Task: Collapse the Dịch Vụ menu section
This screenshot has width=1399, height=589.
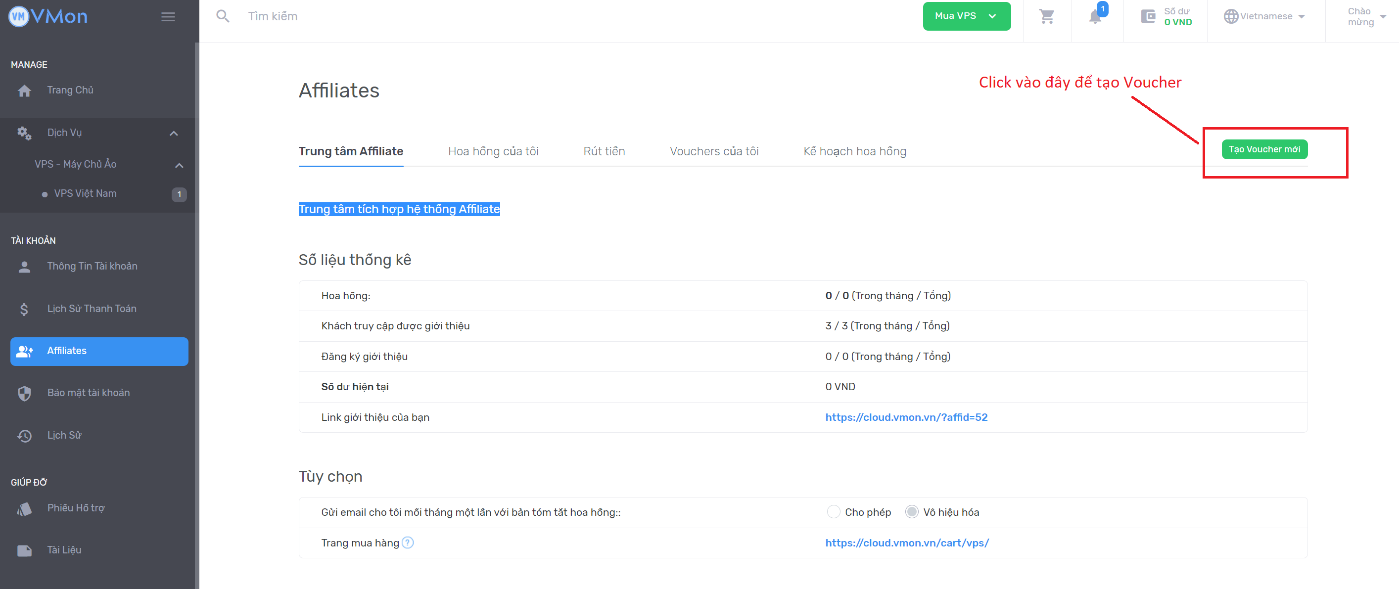Action: coord(174,134)
